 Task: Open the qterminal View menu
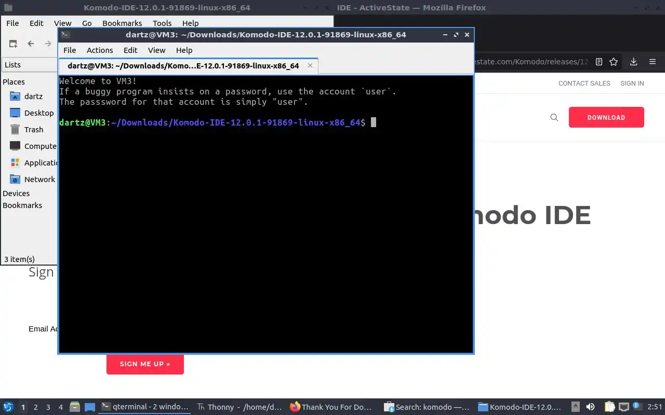click(x=156, y=50)
